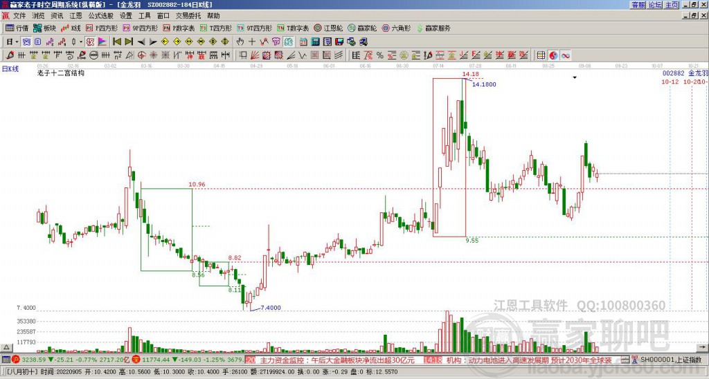Viewport: 709px width, 379px height.
Task: Click the 日K线 label
Action: [10, 69]
